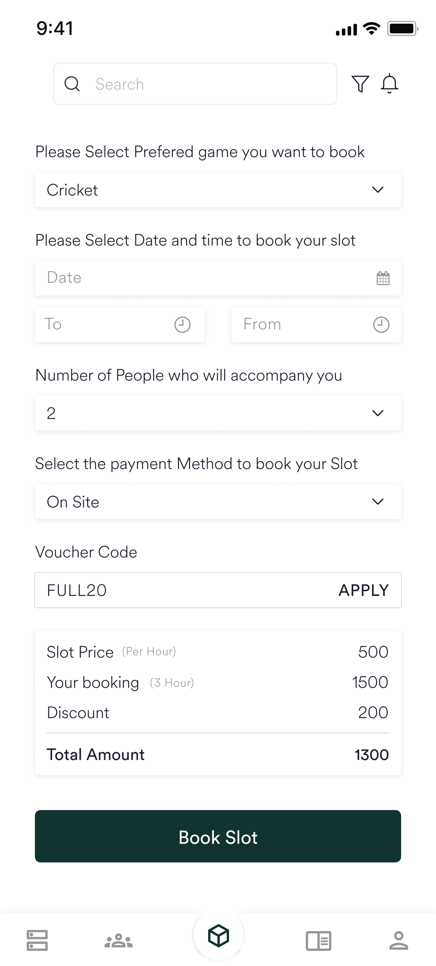This screenshot has height=966, width=436.
Task: Tap the Book Slot button
Action: coord(218,836)
